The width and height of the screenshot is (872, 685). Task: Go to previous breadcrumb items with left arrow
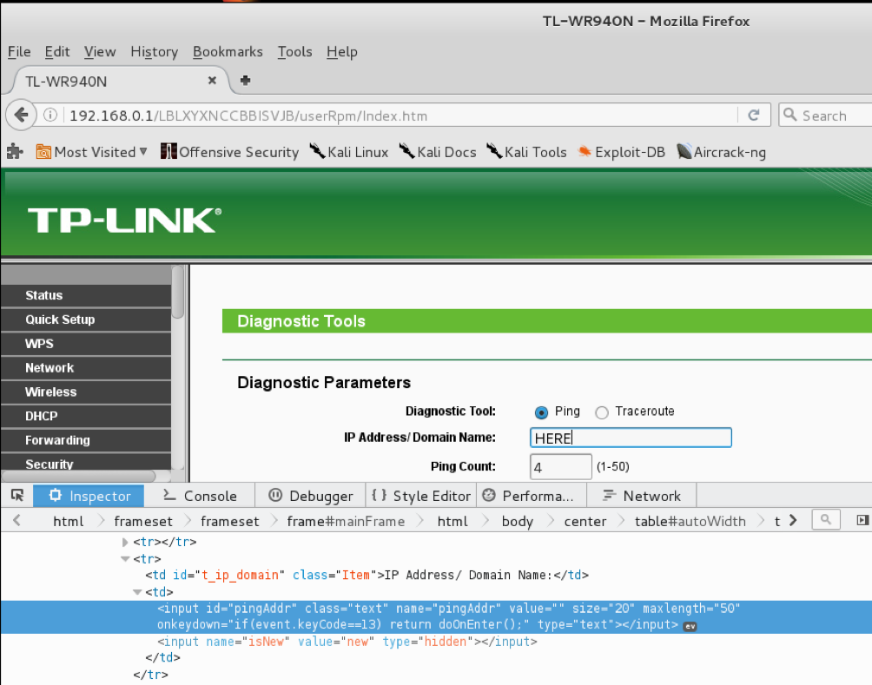pos(17,520)
